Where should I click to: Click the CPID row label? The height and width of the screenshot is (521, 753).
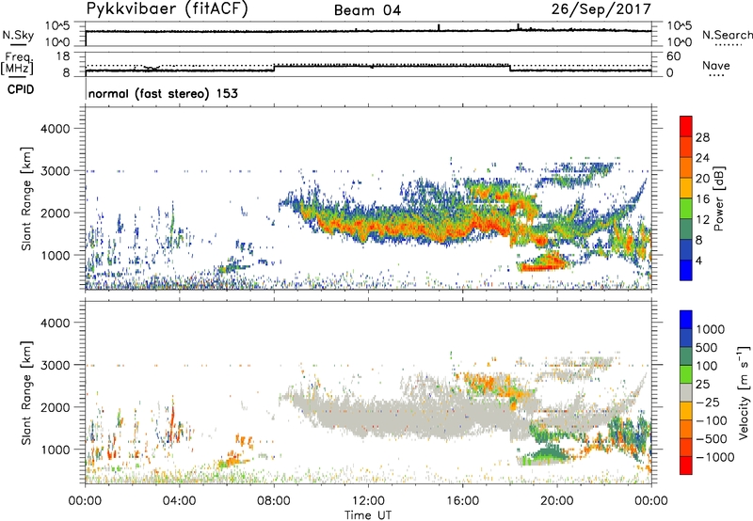tap(21, 89)
